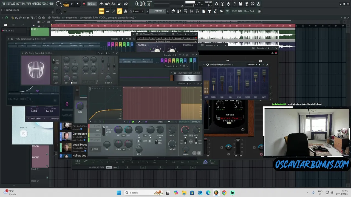The width and height of the screenshot is (351, 197).
Task: Click the plug icon in toolbar
Action: [210, 11]
